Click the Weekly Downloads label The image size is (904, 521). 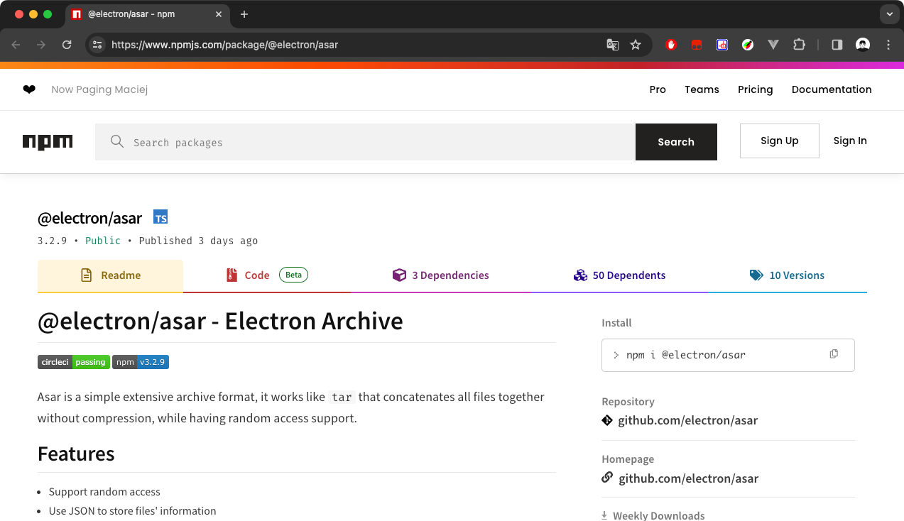(659, 515)
